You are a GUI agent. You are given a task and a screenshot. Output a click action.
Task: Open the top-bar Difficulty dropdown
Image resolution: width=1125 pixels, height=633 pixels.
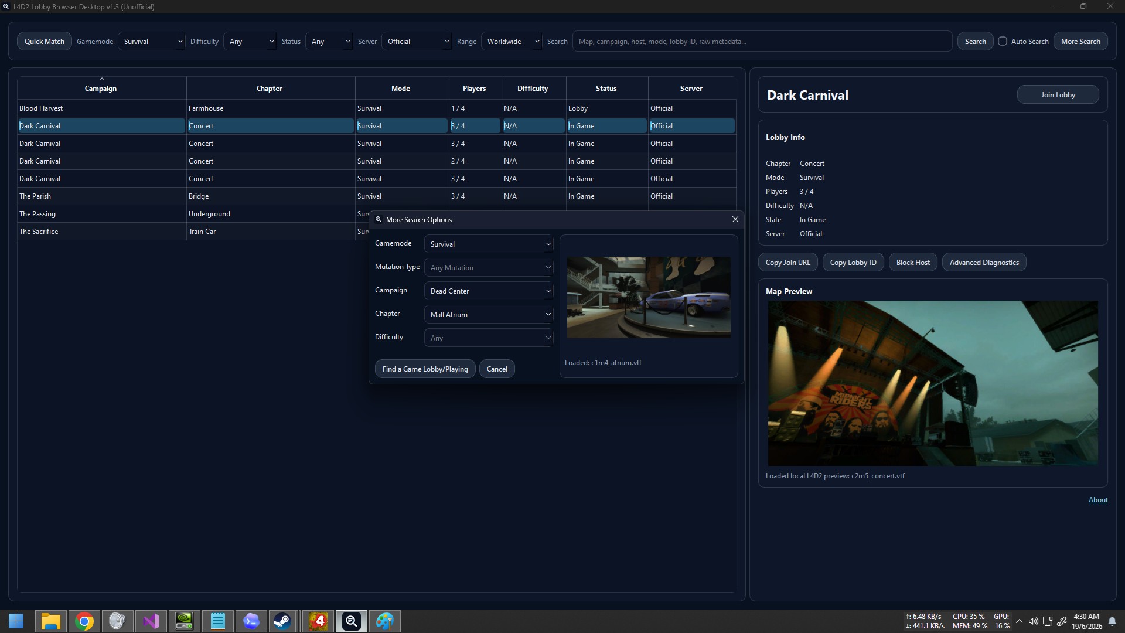(250, 41)
